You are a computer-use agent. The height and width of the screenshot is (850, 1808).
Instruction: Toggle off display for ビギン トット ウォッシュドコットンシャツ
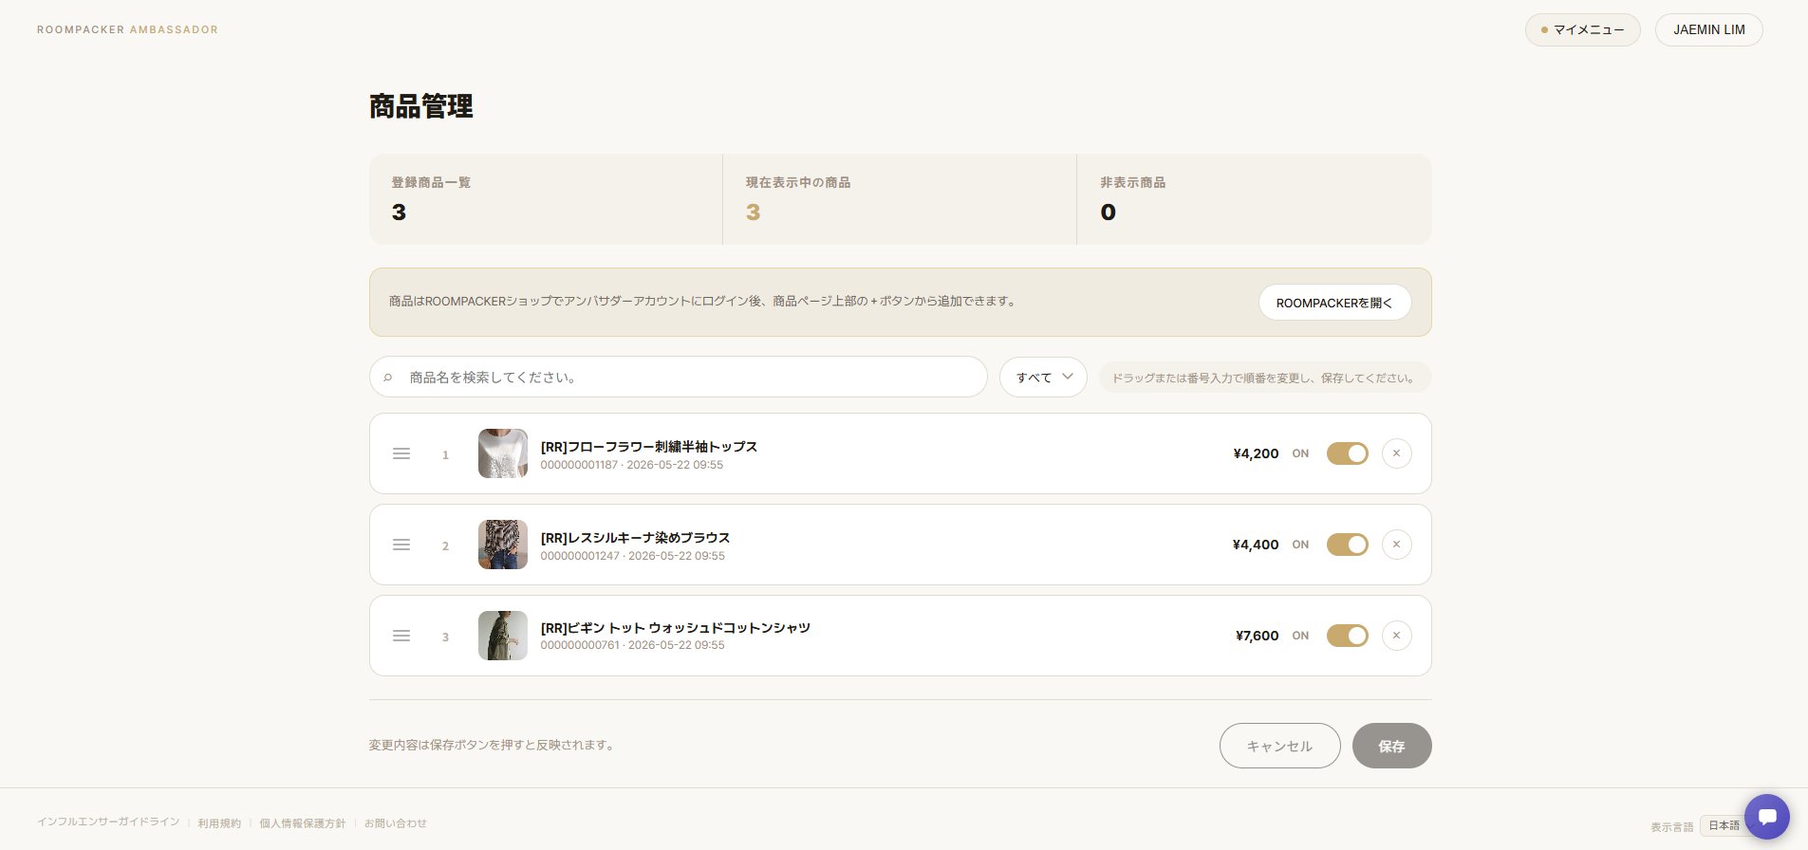(x=1347, y=636)
